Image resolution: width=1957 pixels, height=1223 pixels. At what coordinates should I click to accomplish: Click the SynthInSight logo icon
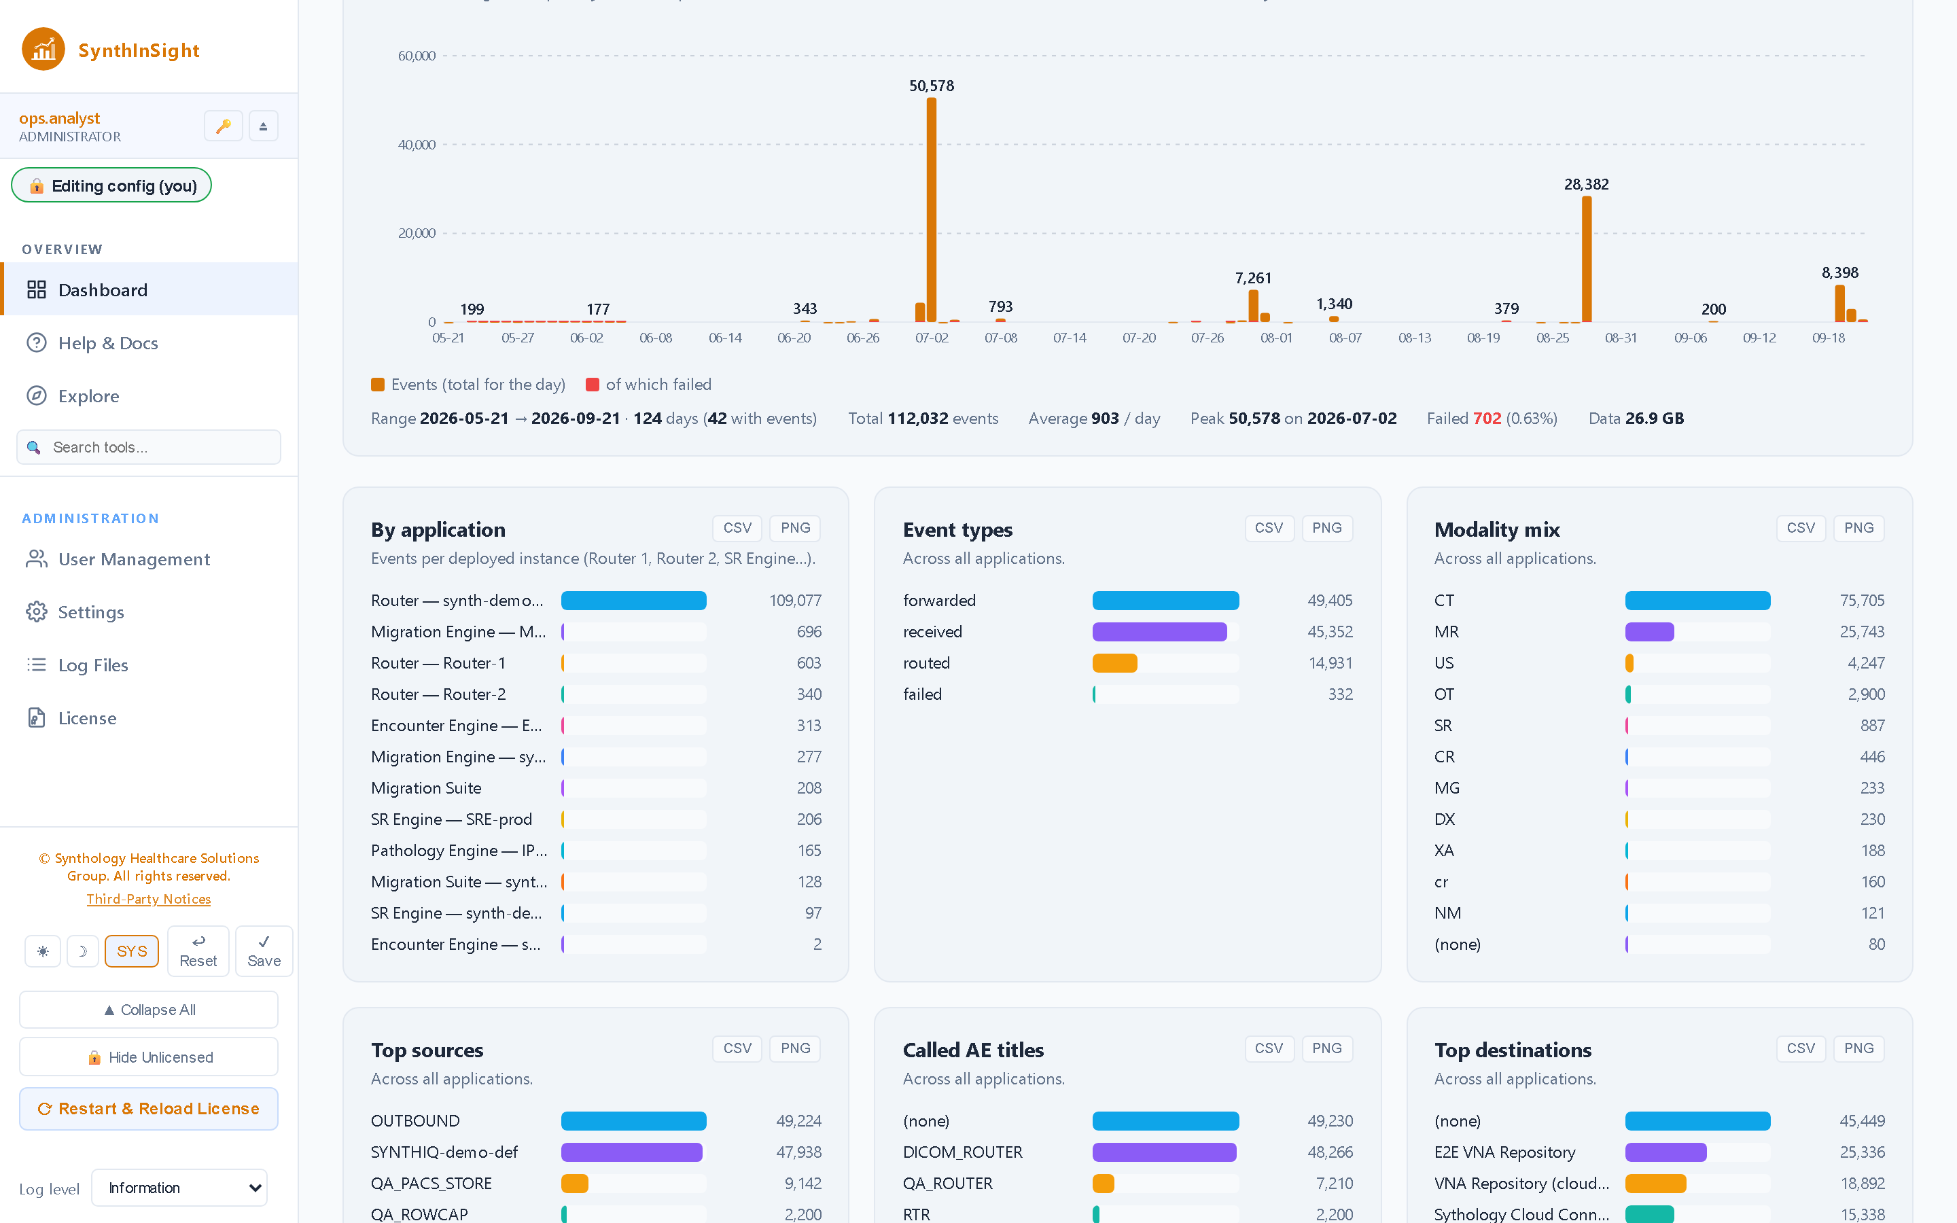(43, 50)
